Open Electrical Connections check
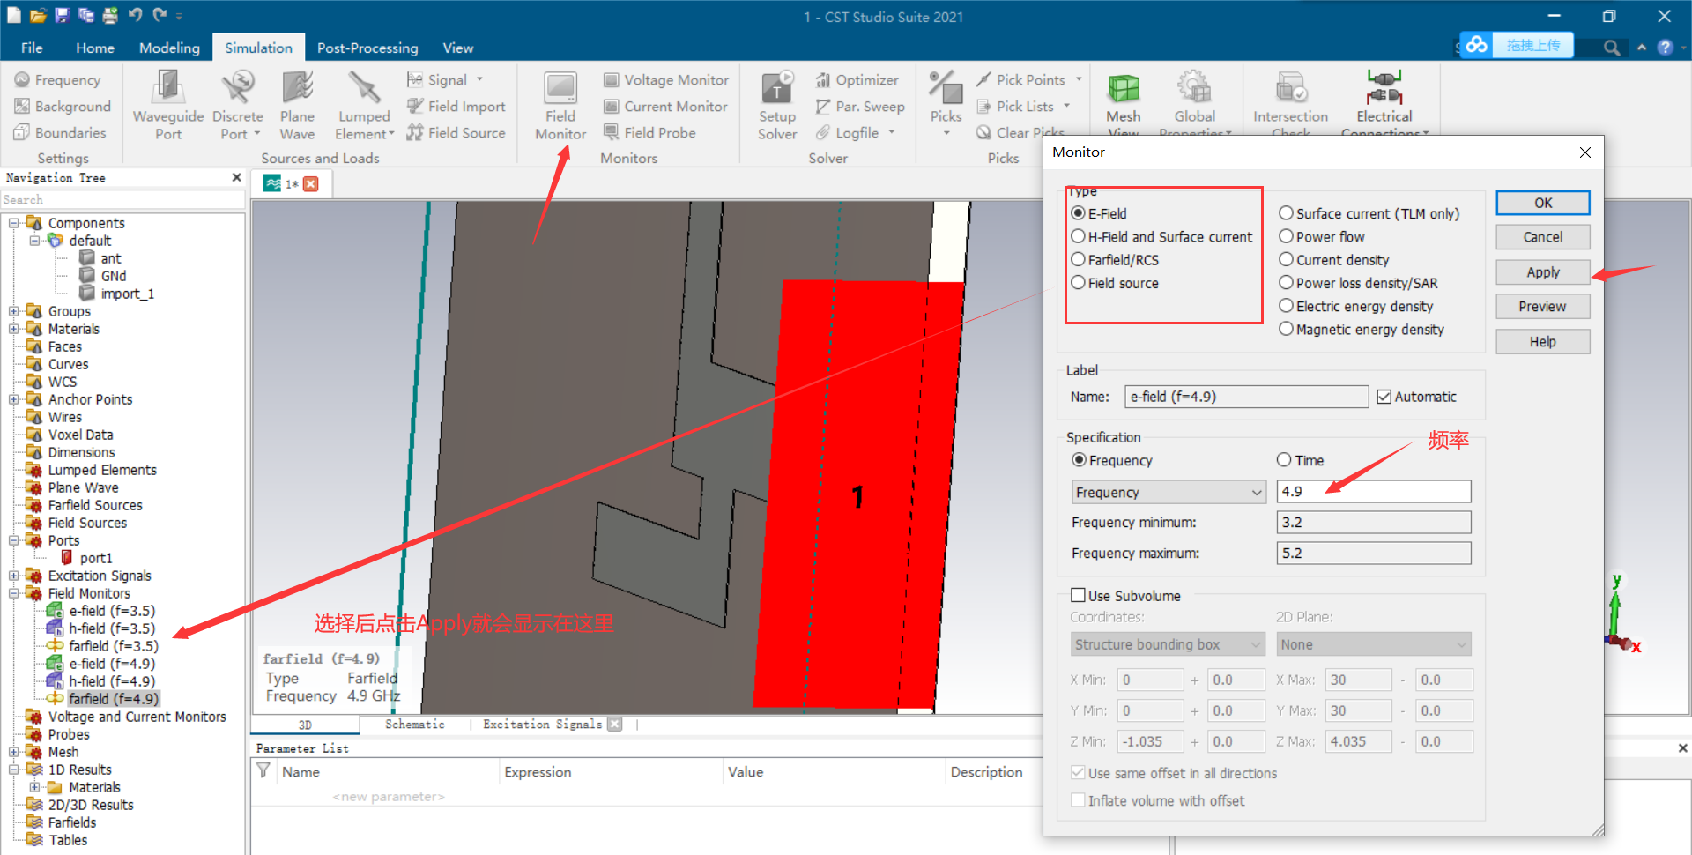1692x855 pixels. pos(1384,104)
